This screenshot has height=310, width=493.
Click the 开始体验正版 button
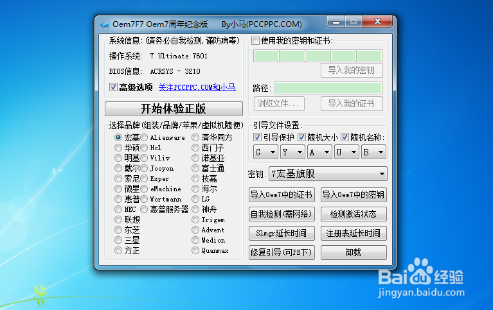[174, 108]
